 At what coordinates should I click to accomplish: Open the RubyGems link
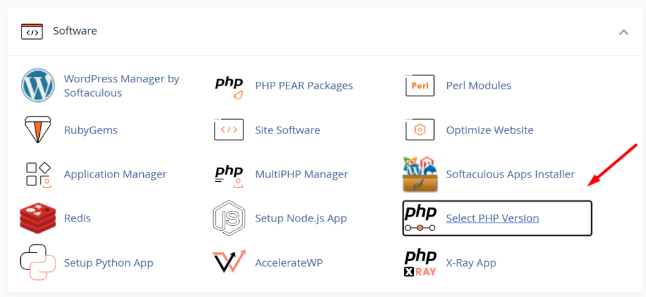[x=91, y=130]
